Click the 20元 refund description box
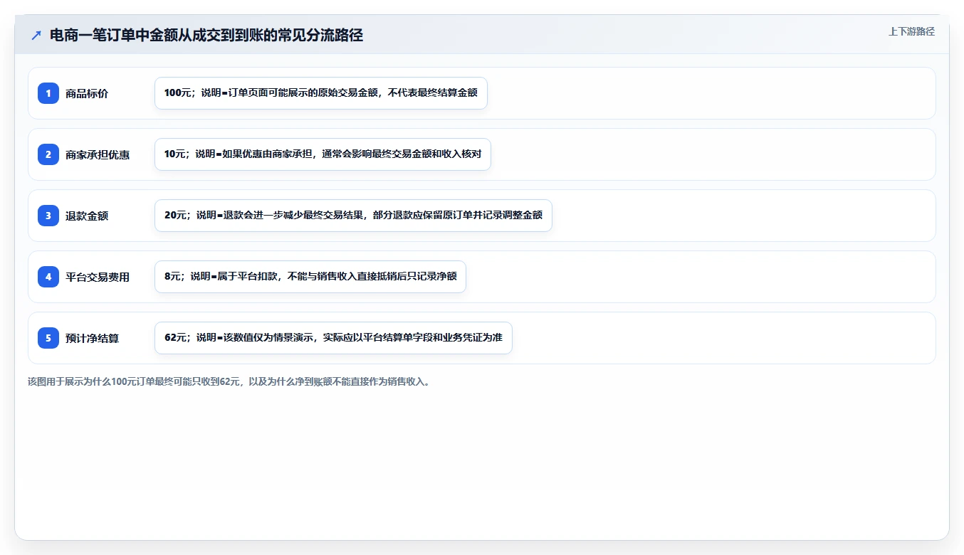The height and width of the screenshot is (555, 964). (353, 216)
